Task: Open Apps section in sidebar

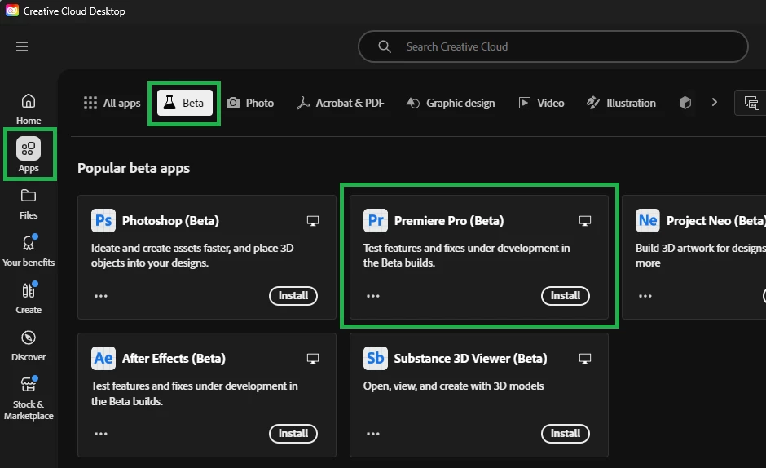Action: [29, 155]
